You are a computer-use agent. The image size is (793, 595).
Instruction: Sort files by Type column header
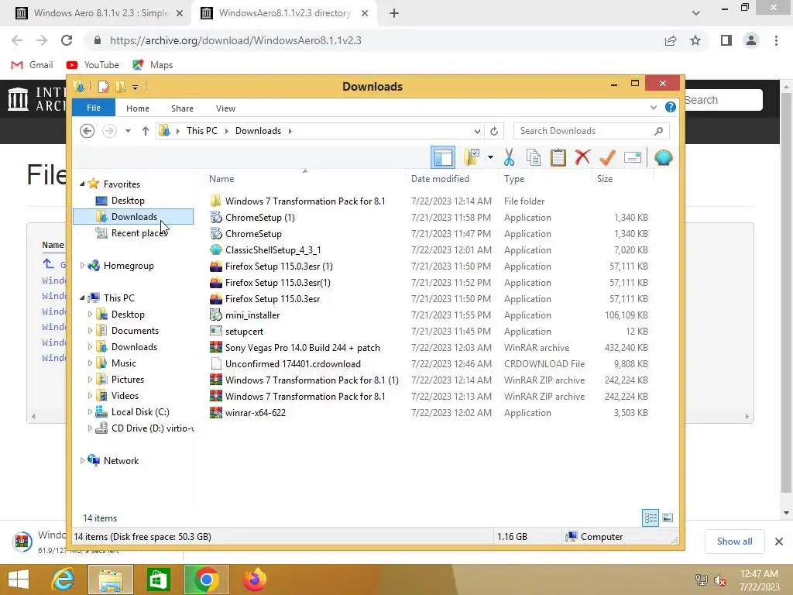pyautogui.click(x=544, y=179)
